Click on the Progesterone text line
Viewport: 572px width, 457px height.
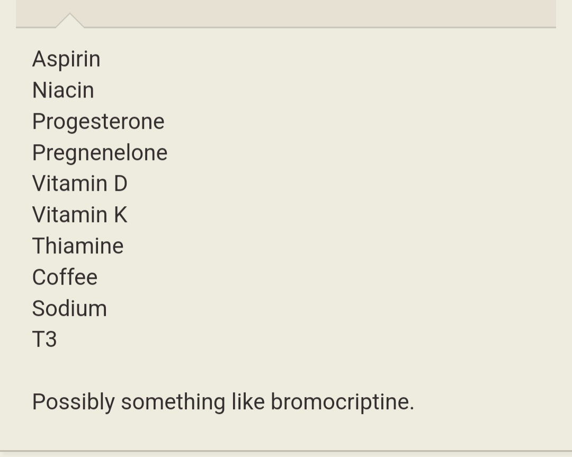tap(99, 121)
